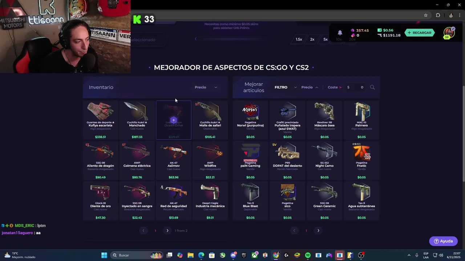The image size is (465, 261).
Task: Toggle Precio sort order in Mejorar artículos
Action: click(x=310, y=87)
